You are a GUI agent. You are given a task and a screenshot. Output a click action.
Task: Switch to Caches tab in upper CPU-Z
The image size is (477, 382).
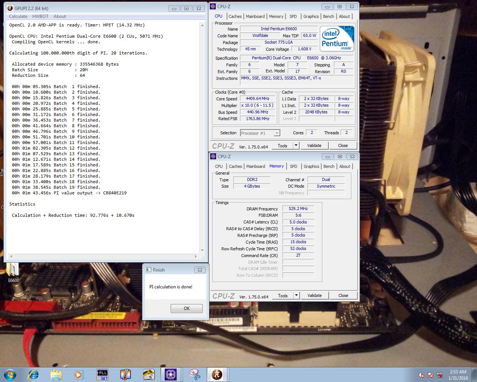235,16
